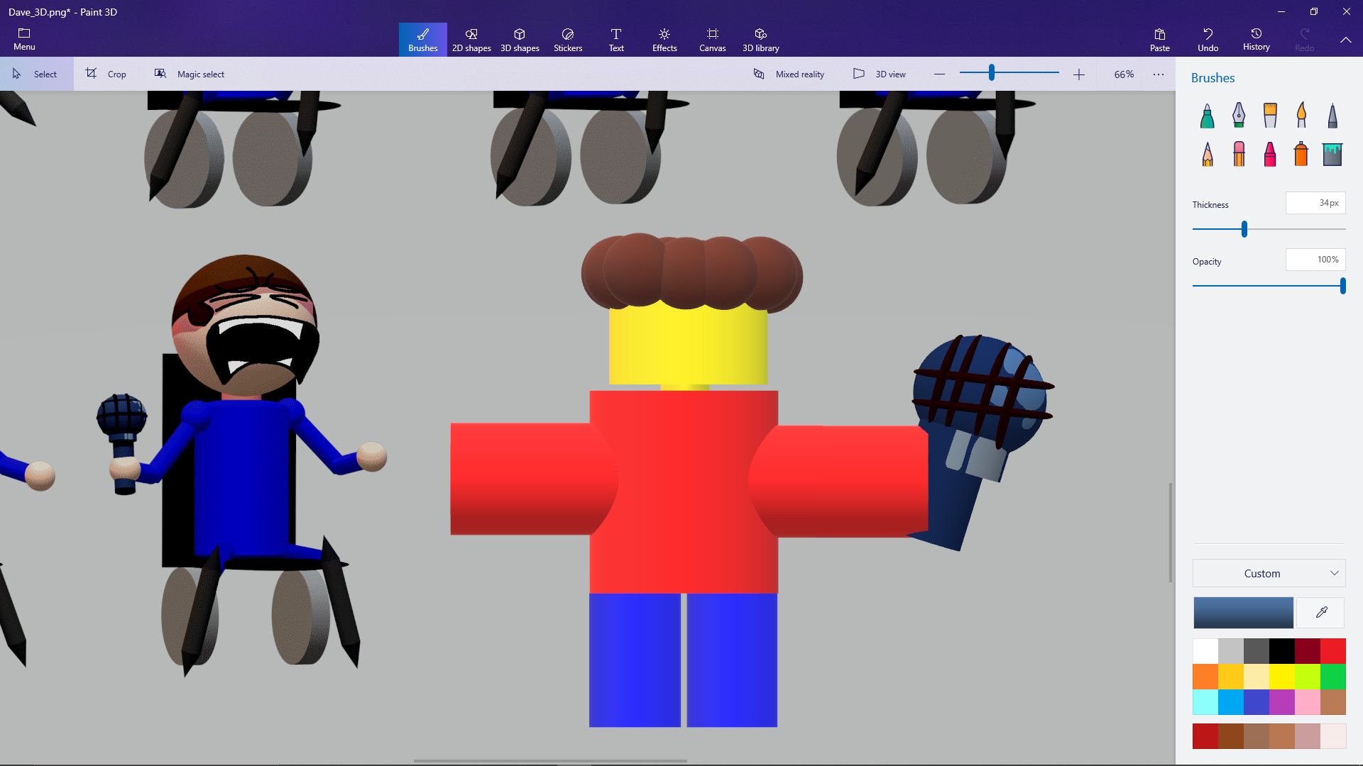Select the Crayon brush

pos(1270,154)
